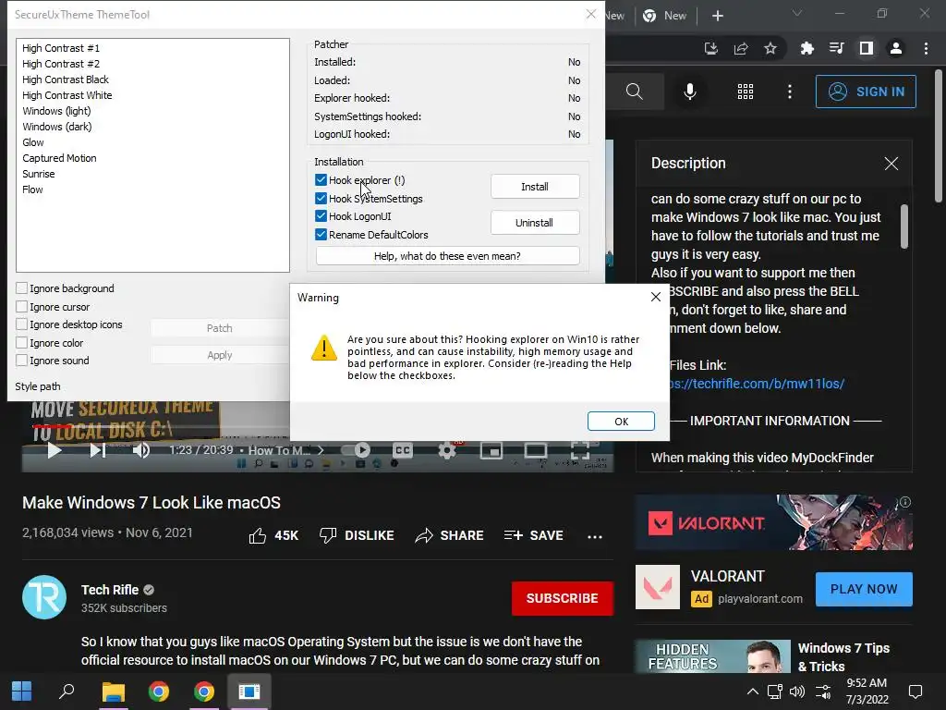Expand the chapter title chevron in player
The width and height of the screenshot is (946, 710).
[x=321, y=450]
